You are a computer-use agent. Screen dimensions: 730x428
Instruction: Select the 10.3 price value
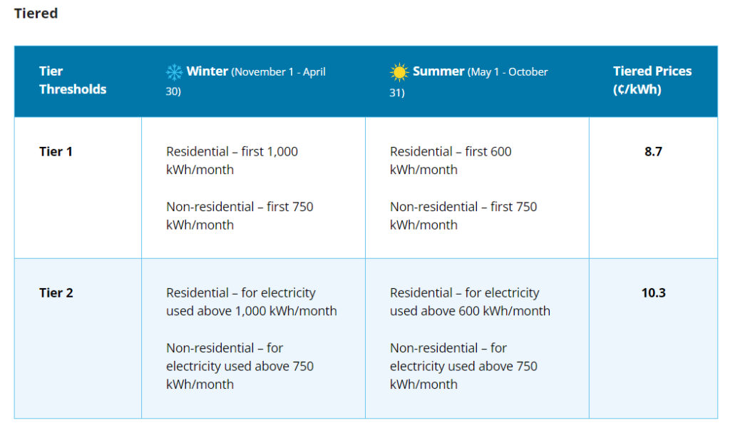click(x=653, y=293)
